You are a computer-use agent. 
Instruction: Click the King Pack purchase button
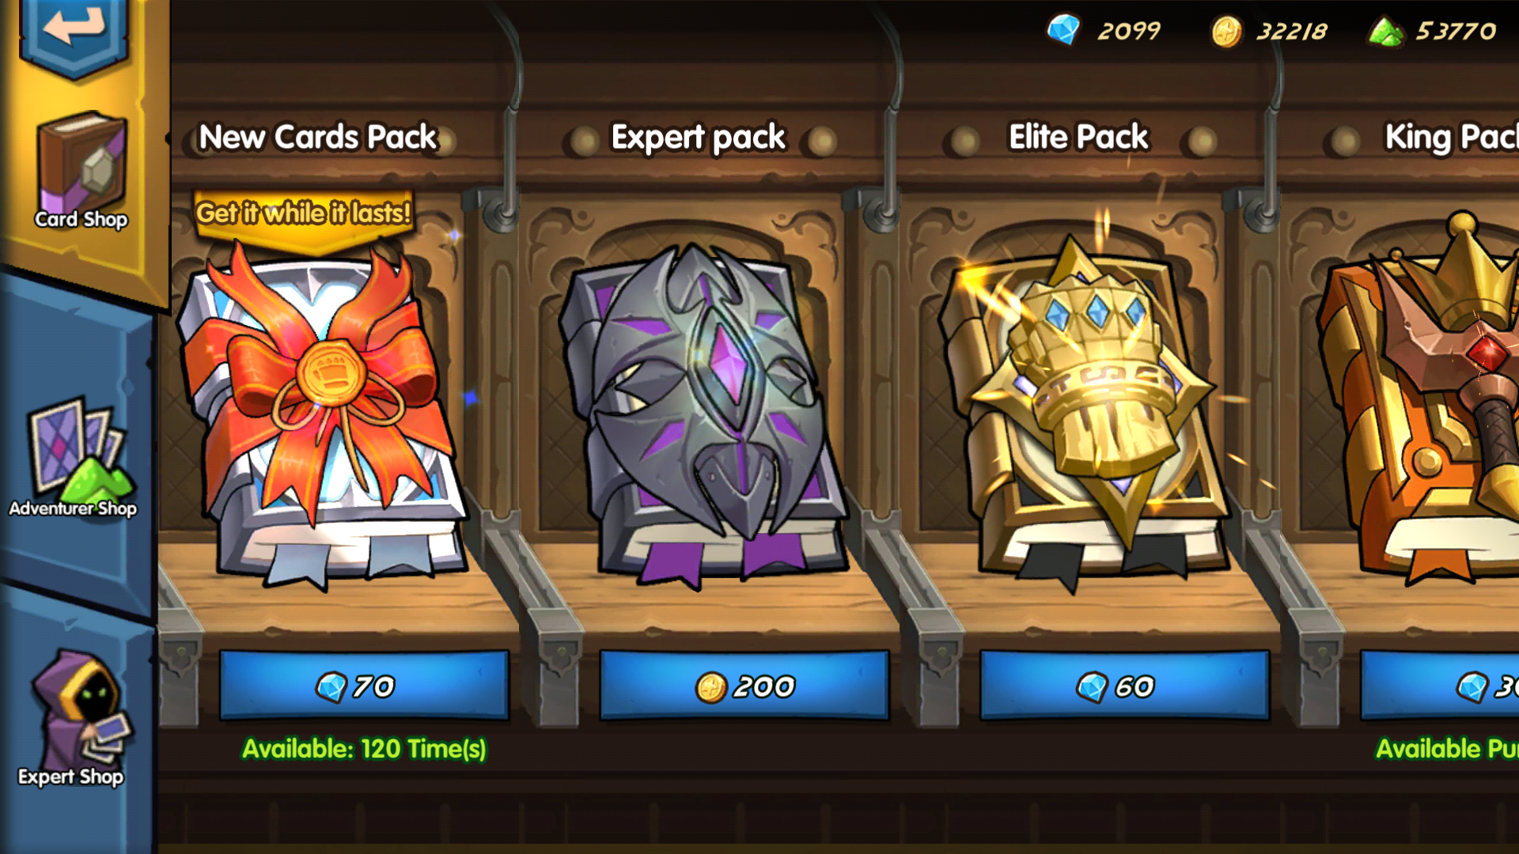(x=1440, y=686)
